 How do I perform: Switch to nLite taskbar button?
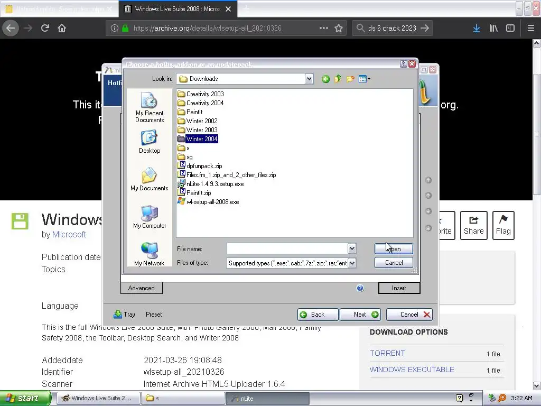[x=267, y=399]
